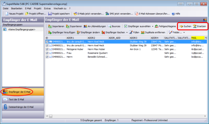This screenshot has height=124, width=209.
Task: Toggle checkbox for Benedikt Schmed row
Action: click(47, 57)
